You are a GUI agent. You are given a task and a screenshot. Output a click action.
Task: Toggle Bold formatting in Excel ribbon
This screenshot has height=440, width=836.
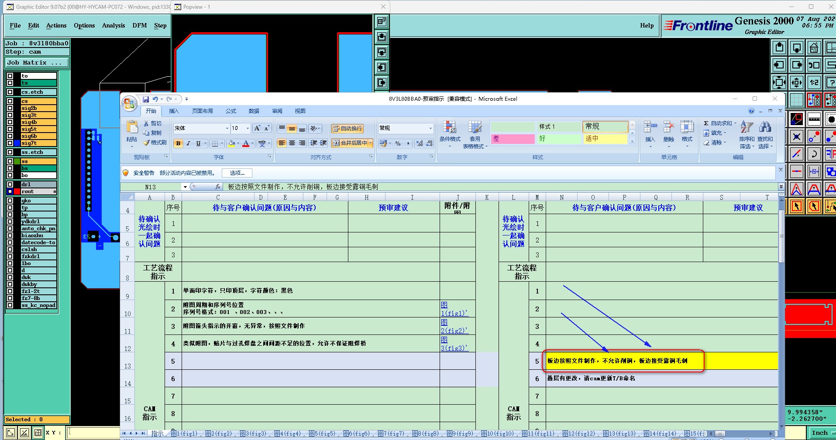point(178,143)
